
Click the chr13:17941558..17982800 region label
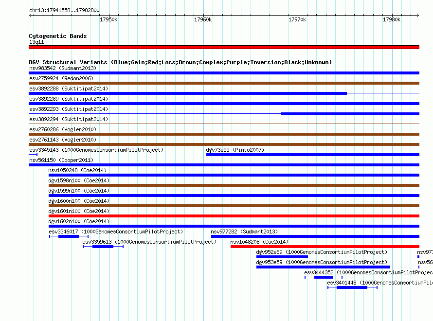tap(64, 11)
